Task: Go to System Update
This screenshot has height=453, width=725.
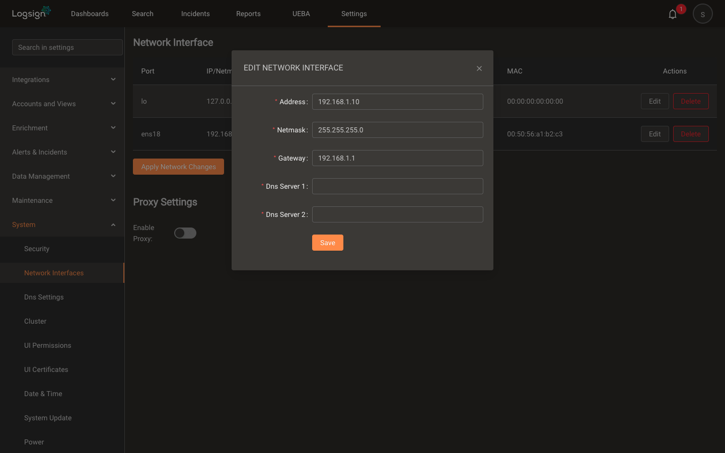Action: coord(62,418)
